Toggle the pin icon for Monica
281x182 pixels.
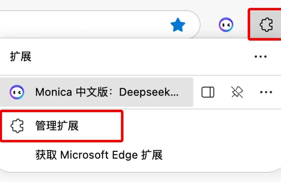237,92
